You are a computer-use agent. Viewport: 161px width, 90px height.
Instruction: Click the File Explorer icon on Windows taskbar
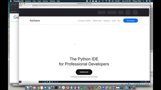click(x=47, y=82)
